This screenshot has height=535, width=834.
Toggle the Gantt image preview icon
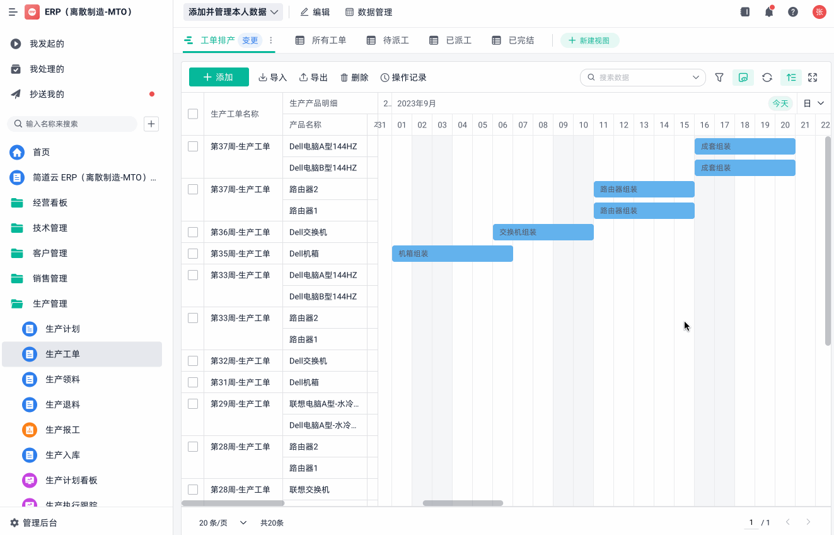pyautogui.click(x=743, y=77)
